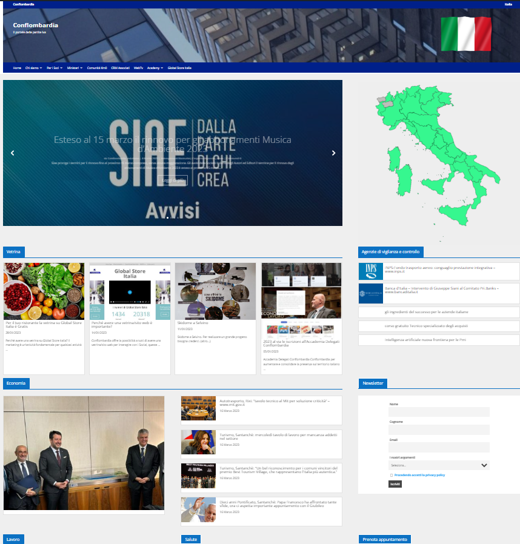Screen dimensions: 520x544
Task: Select the Economia section tab
Action: point(16,383)
